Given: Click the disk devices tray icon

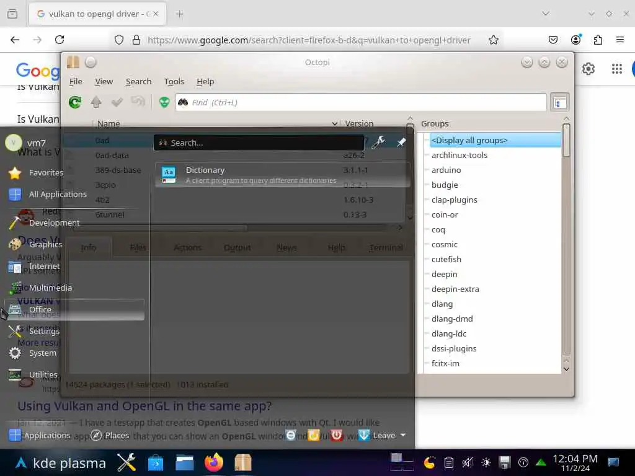Looking at the screenshot, I should 505,462.
